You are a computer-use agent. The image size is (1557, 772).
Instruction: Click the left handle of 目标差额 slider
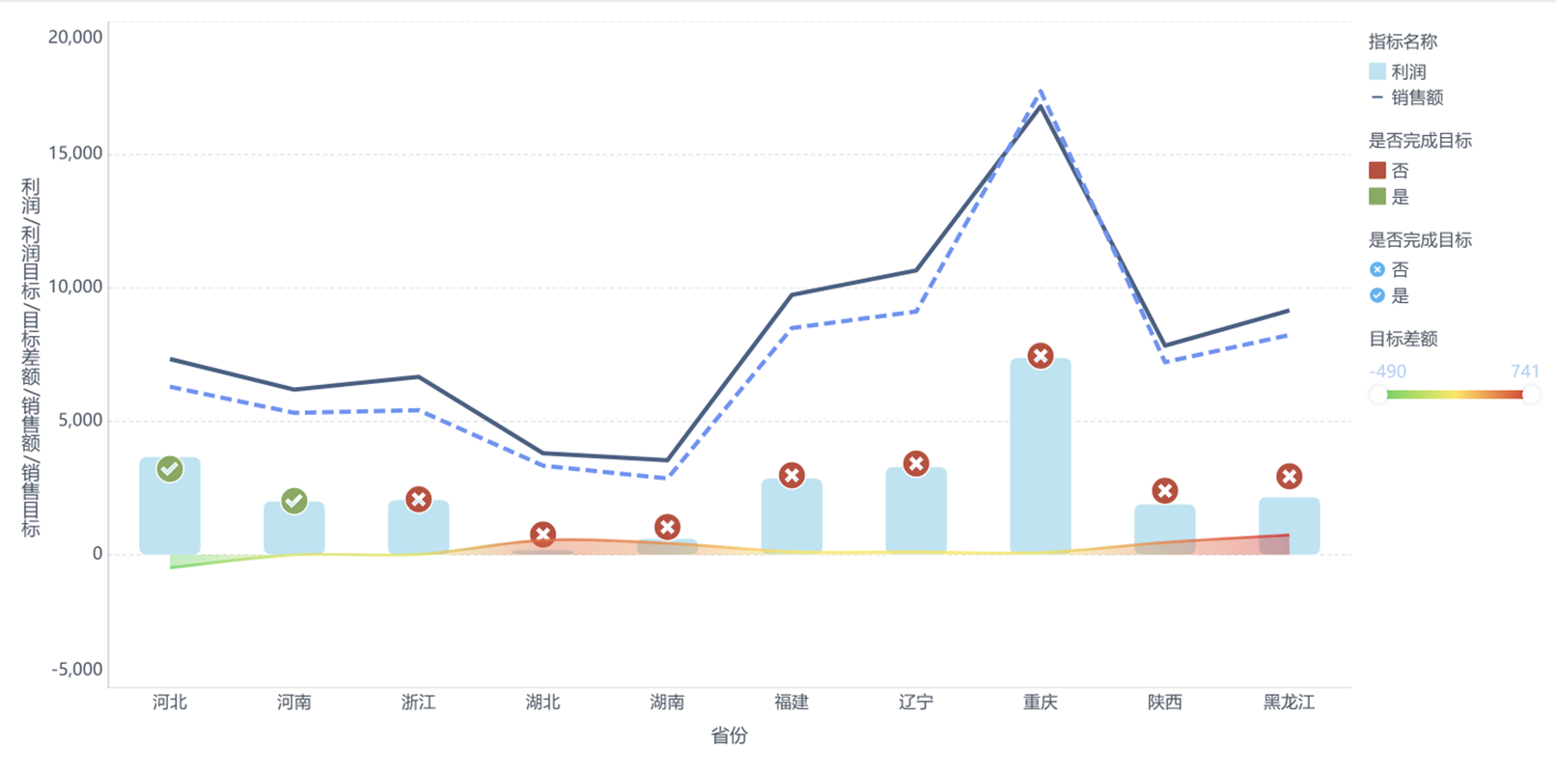1379,395
